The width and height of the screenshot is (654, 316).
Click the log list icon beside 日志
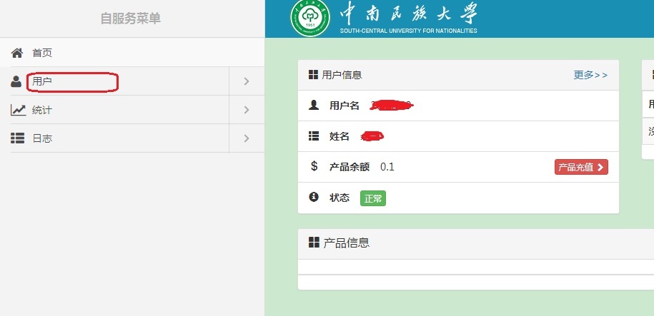pos(18,138)
